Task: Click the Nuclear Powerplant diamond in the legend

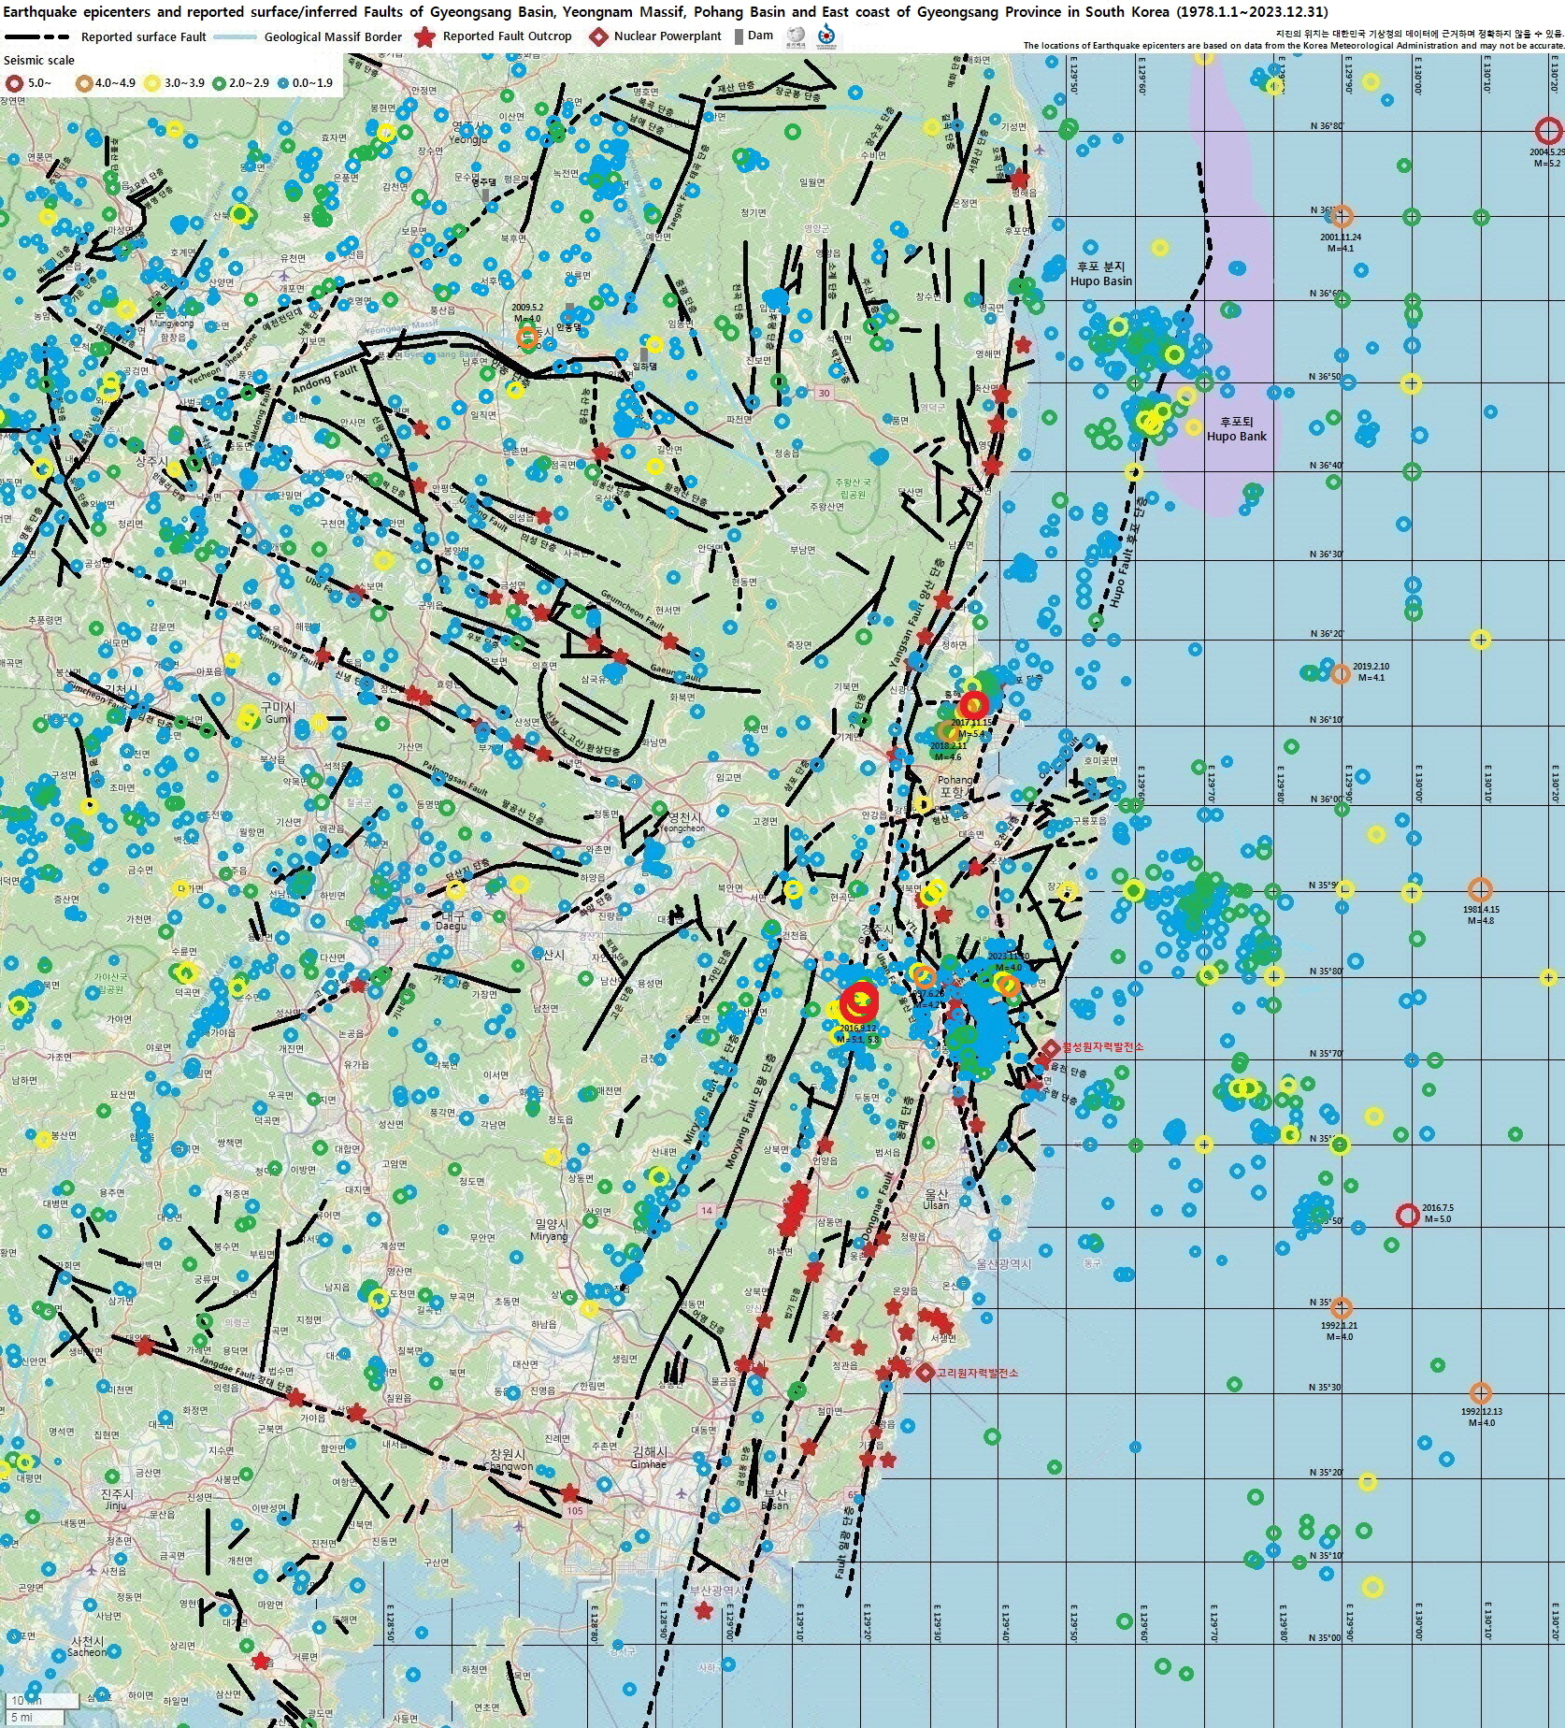Action: click(597, 36)
